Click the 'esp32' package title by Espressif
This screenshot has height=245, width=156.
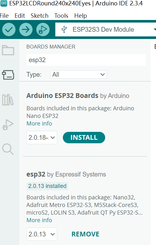pyautogui.click(x=36, y=174)
